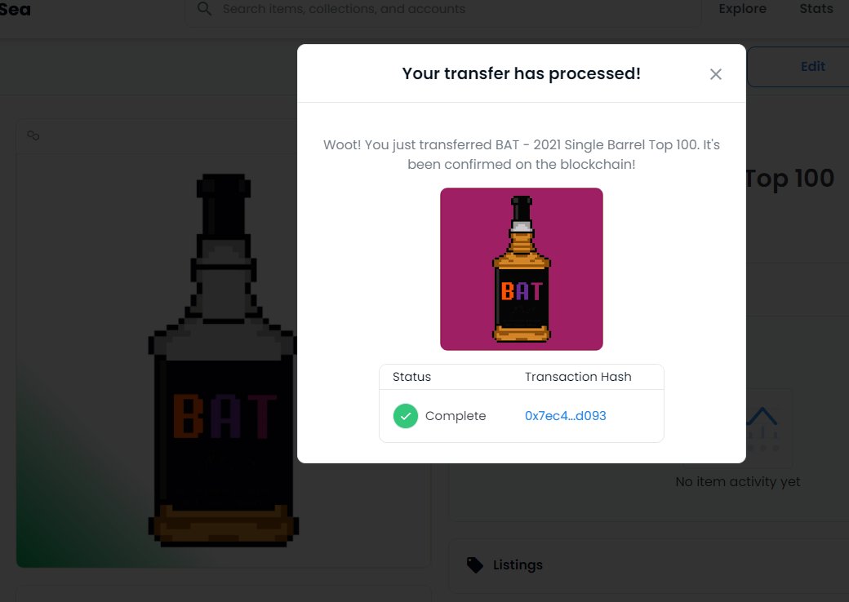The image size is (849, 602).
Task: Click the large BAT bottle image
Action: tap(223, 361)
